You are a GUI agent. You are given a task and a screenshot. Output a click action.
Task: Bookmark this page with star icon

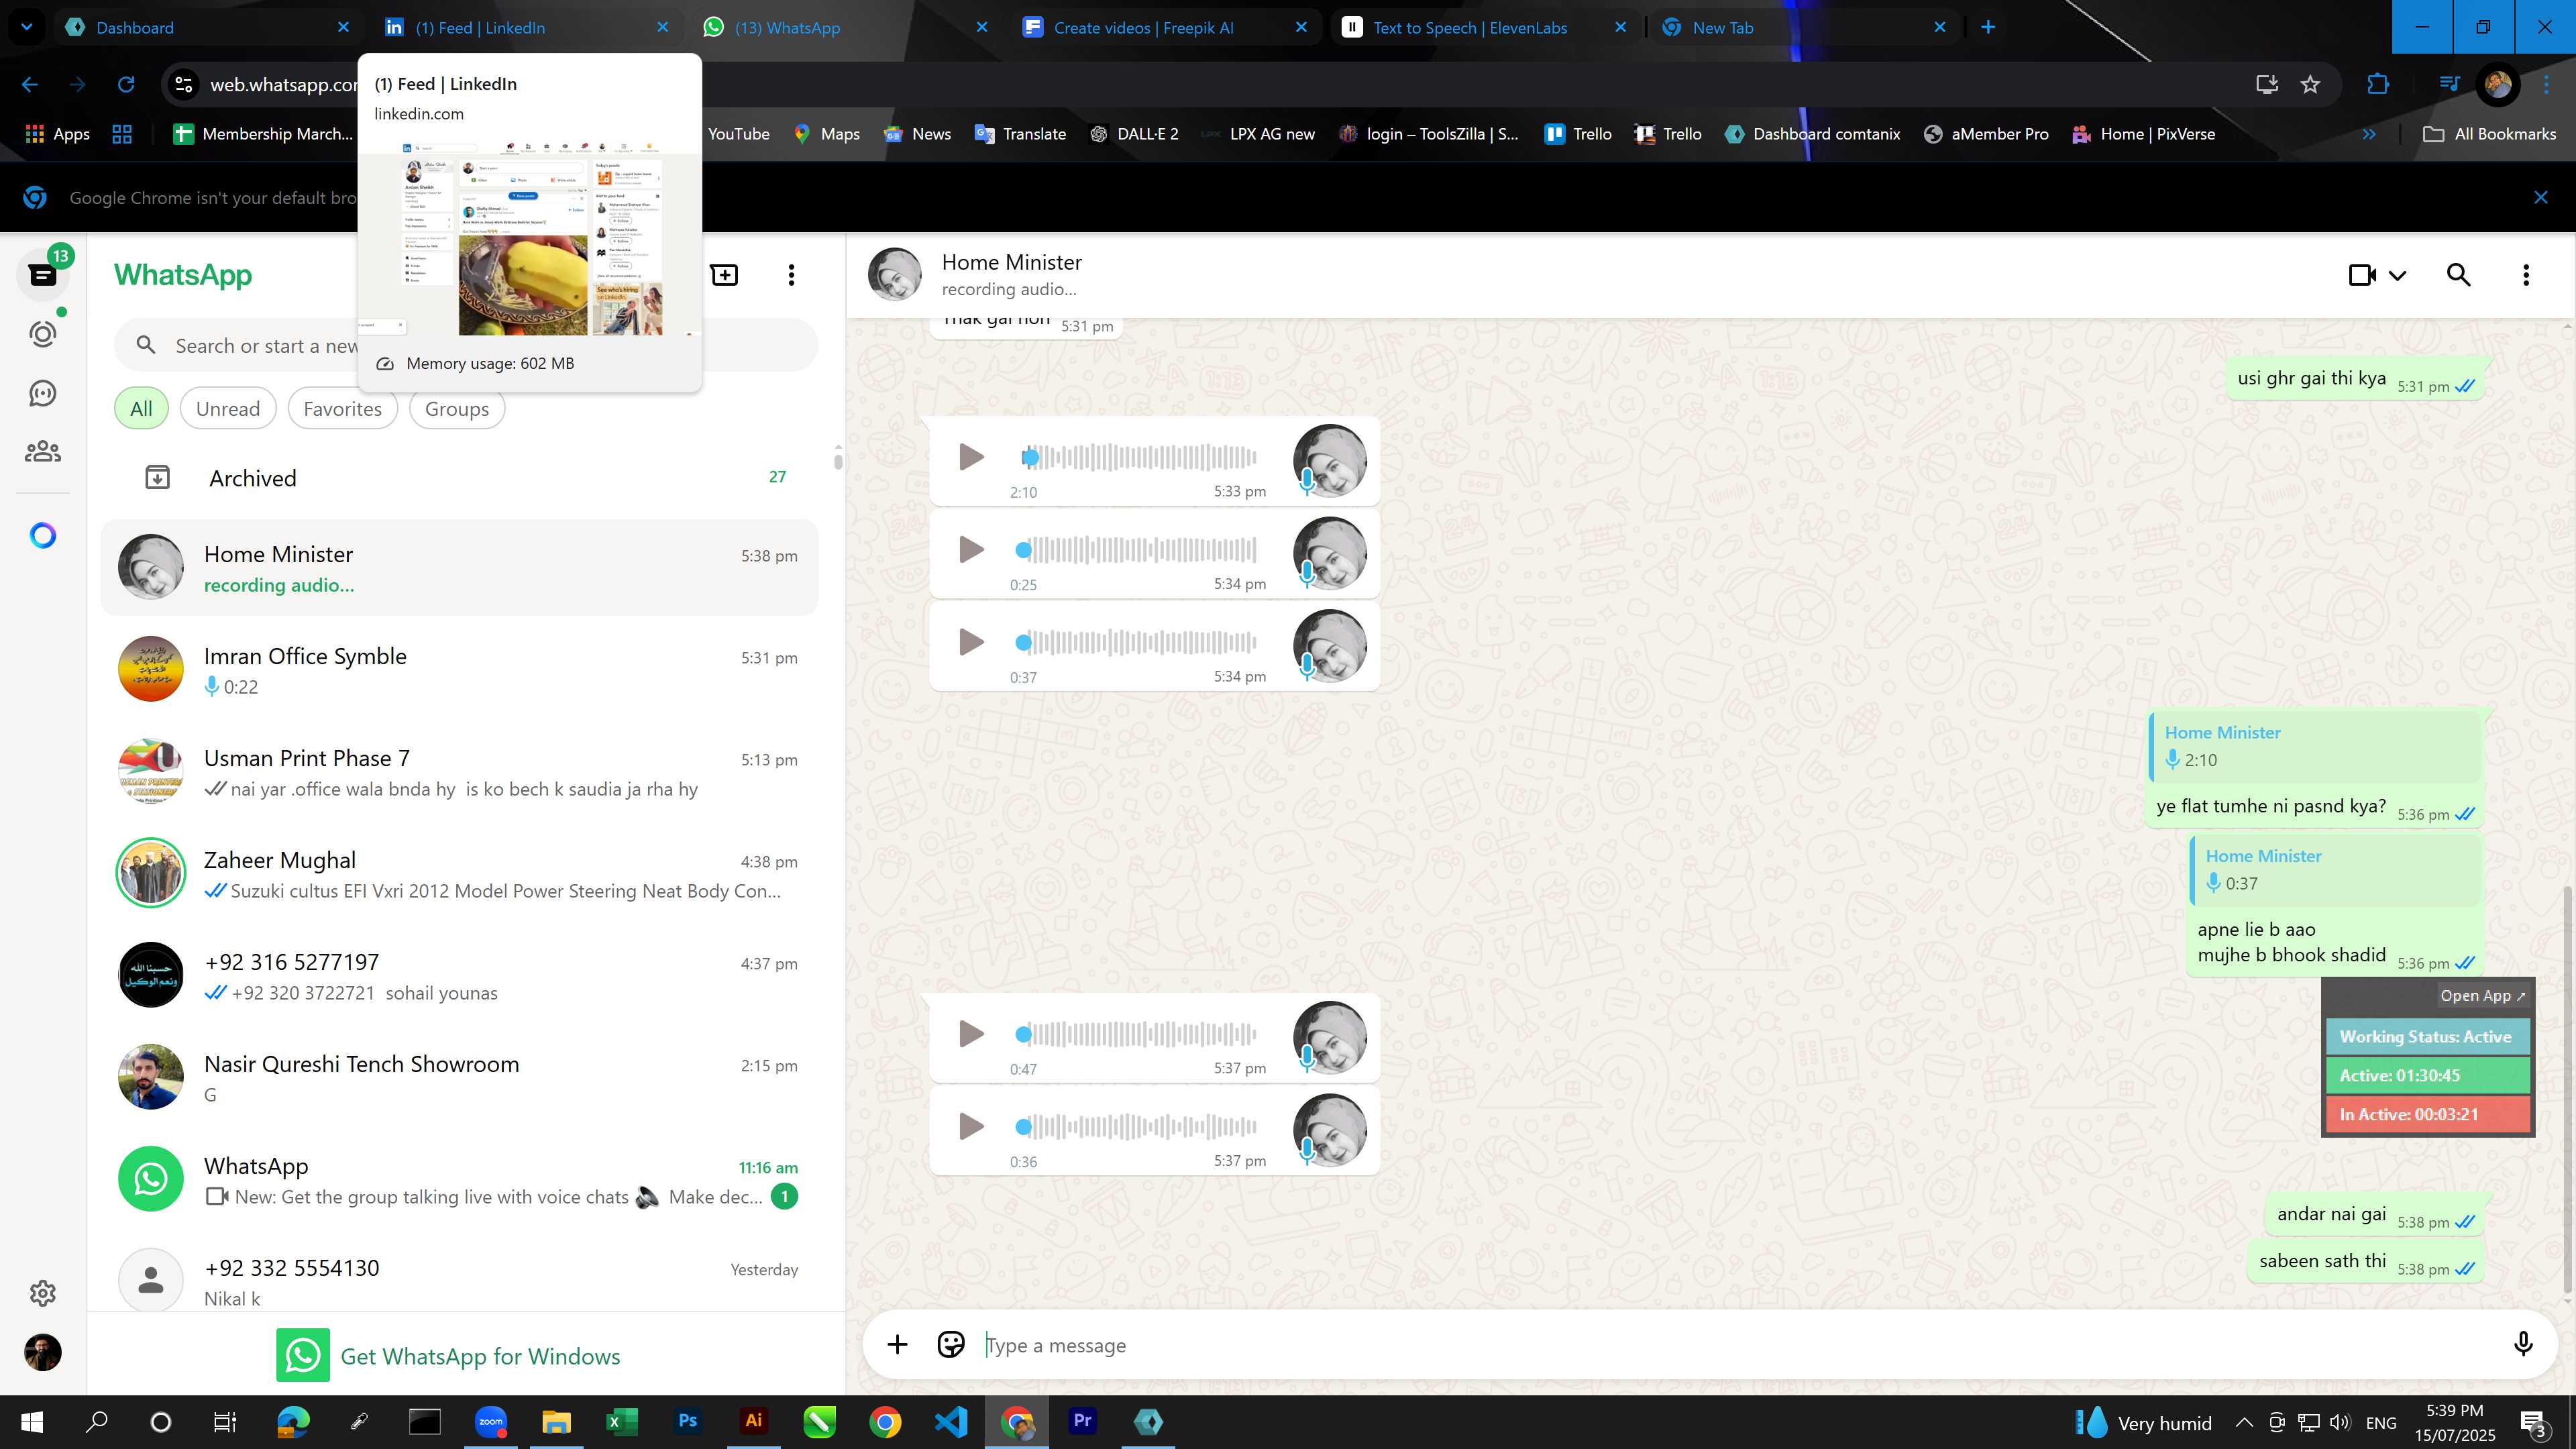point(2310,85)
